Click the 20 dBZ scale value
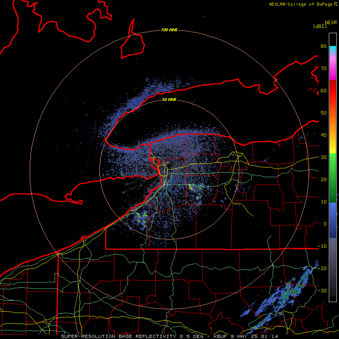339x339 pixels. [324, 179]
